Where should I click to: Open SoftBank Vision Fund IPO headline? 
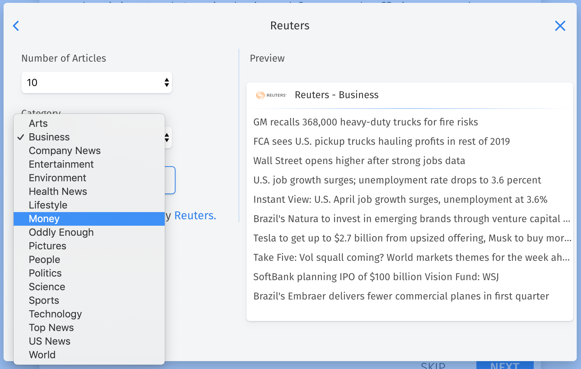[x=376, y=277]
